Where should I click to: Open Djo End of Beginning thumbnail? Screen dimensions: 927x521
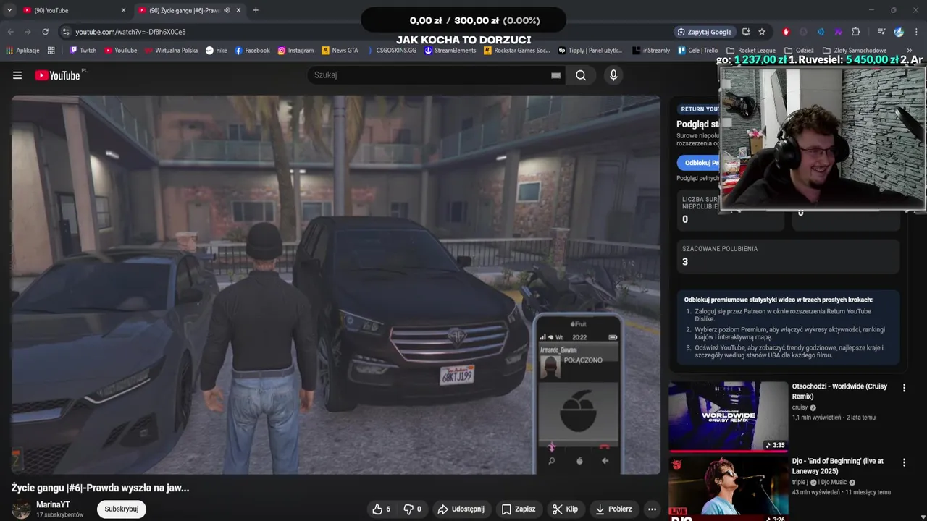pyautogui.click(x=728, y=488)
